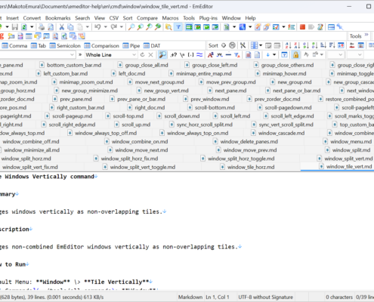This screenshot has width=374, height=302.
Task: Expand the column selection mode dropdown arrow
Action: 261,45
